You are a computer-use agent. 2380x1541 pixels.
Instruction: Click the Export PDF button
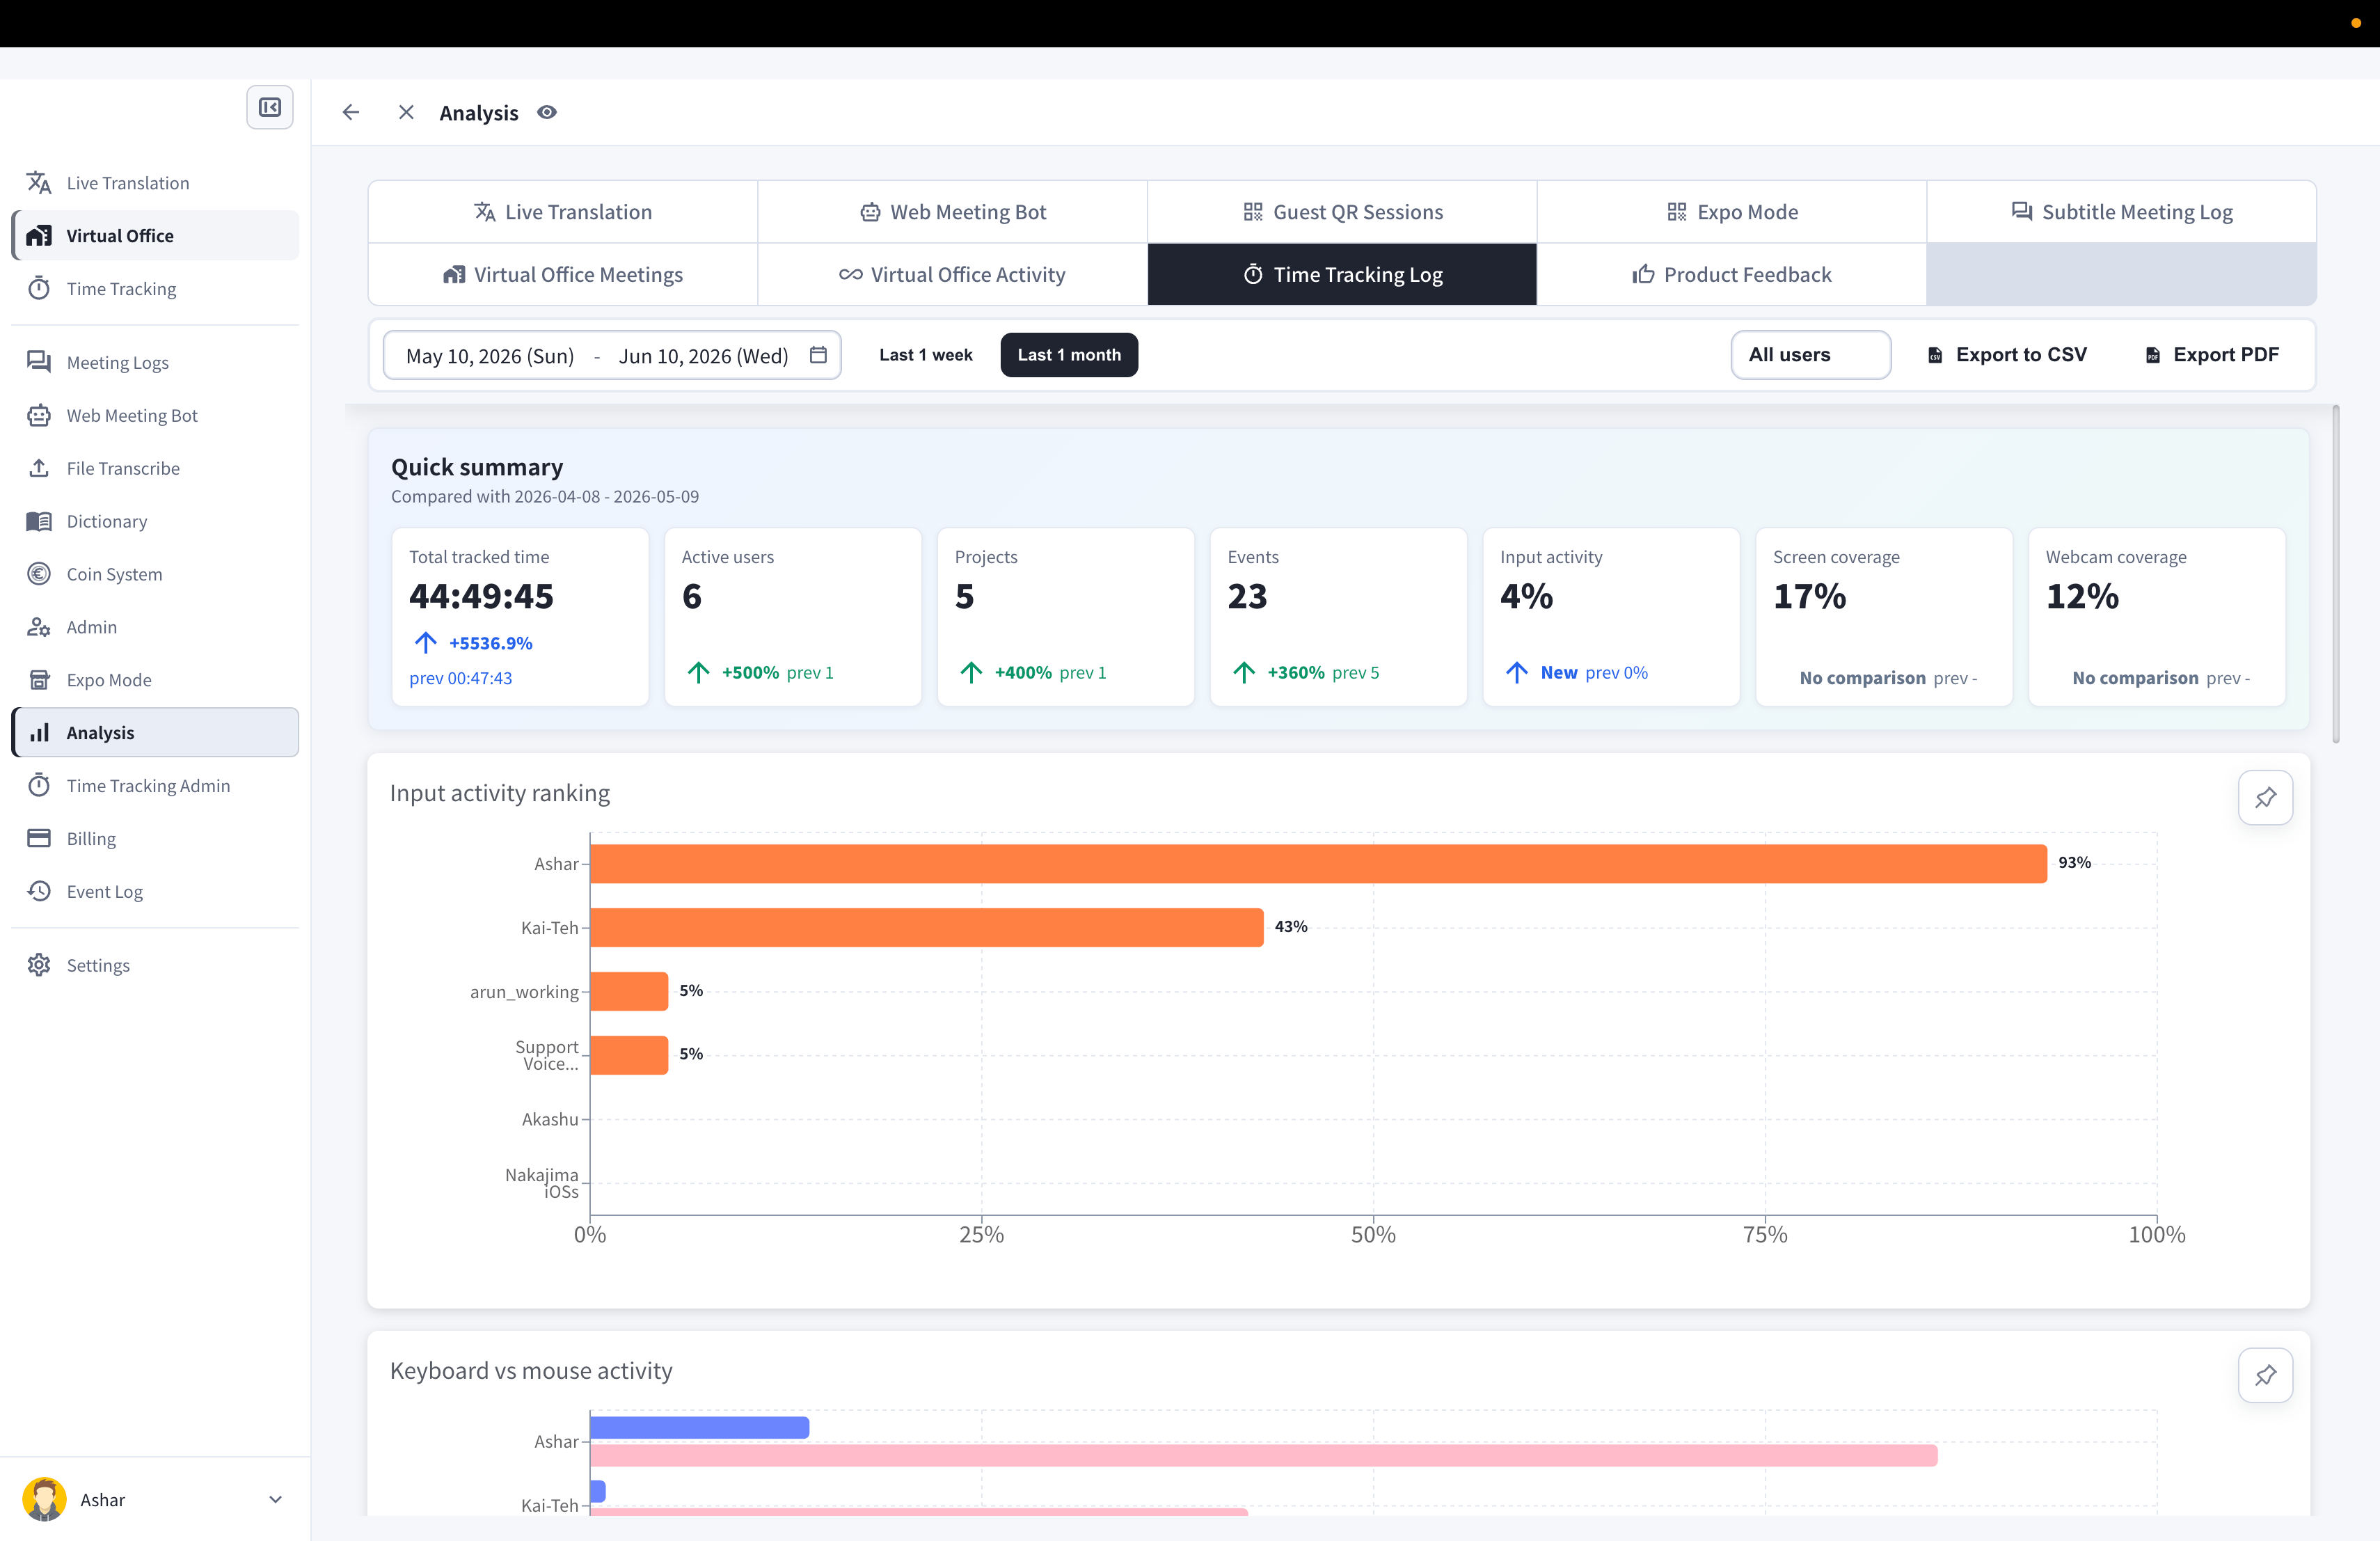point(2212,355)
